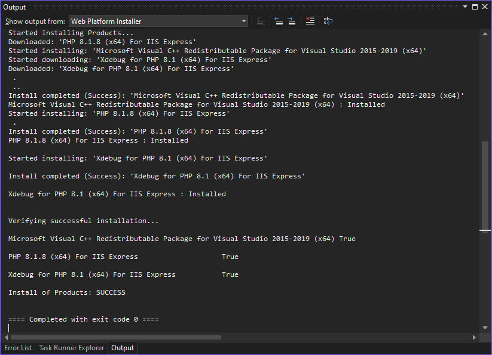
Task: Click the 'Started installing Products...' line
Action: pos(71,33)
